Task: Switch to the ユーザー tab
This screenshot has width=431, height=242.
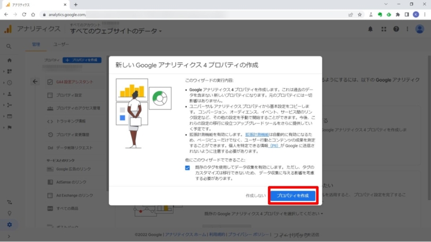Action: coord(61,44)
